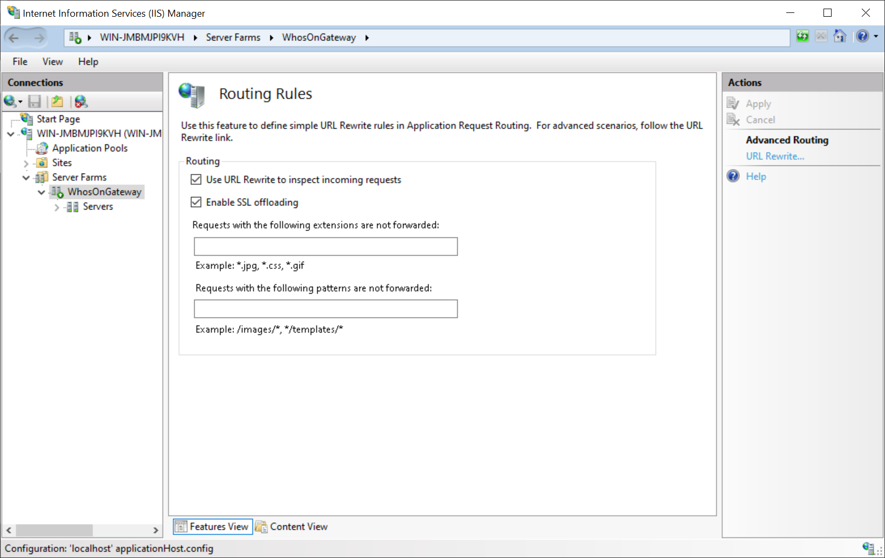The image size is (885, 558).
Task: Click Cancel in Actions pane
Action: click(760, 120)
